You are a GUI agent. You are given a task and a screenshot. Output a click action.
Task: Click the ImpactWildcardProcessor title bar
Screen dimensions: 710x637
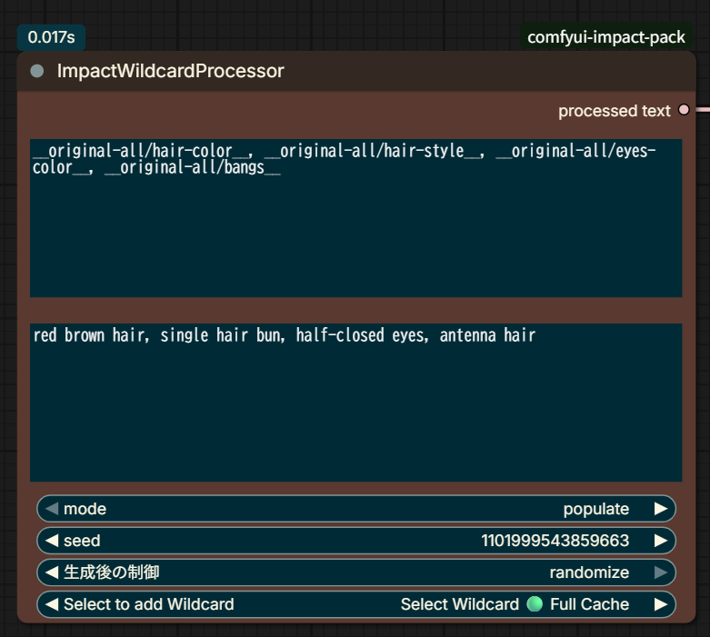point(355,71)
